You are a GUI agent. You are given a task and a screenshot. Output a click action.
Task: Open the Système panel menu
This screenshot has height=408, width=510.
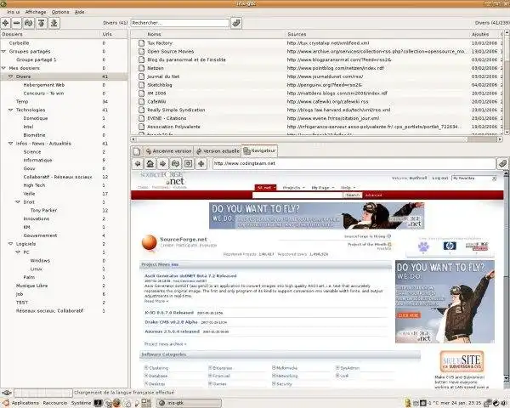[81, 403]
